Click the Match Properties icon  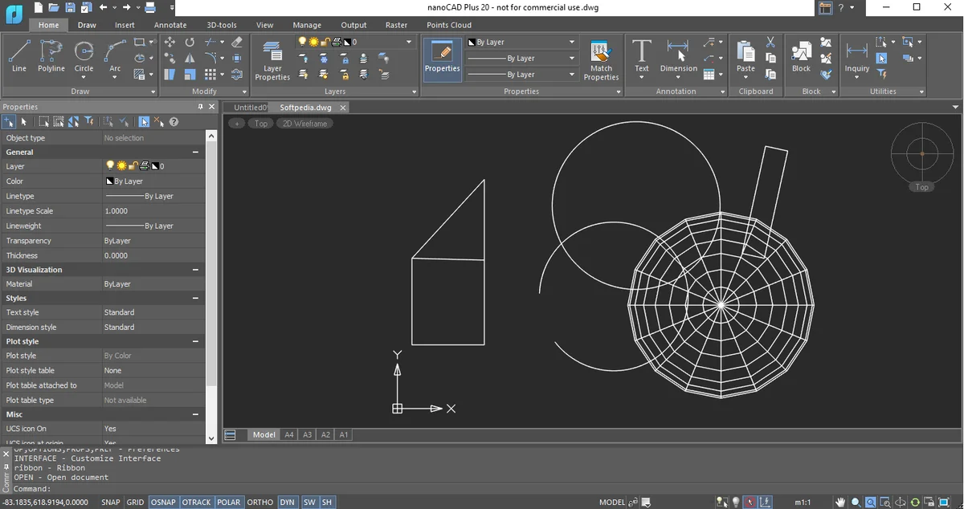pos(601,59)
